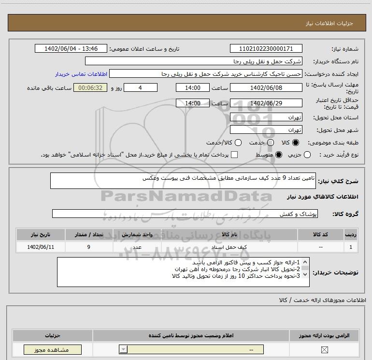Image resolution: width=372 pixels, height=360 pixels.
Task: Click the unit cell عدد
Action: click(137, 247)
